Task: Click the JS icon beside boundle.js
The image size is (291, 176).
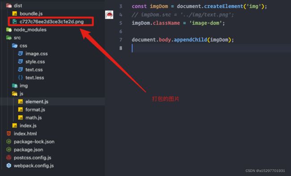Action: pyautogui.click(x=15, y=14)
